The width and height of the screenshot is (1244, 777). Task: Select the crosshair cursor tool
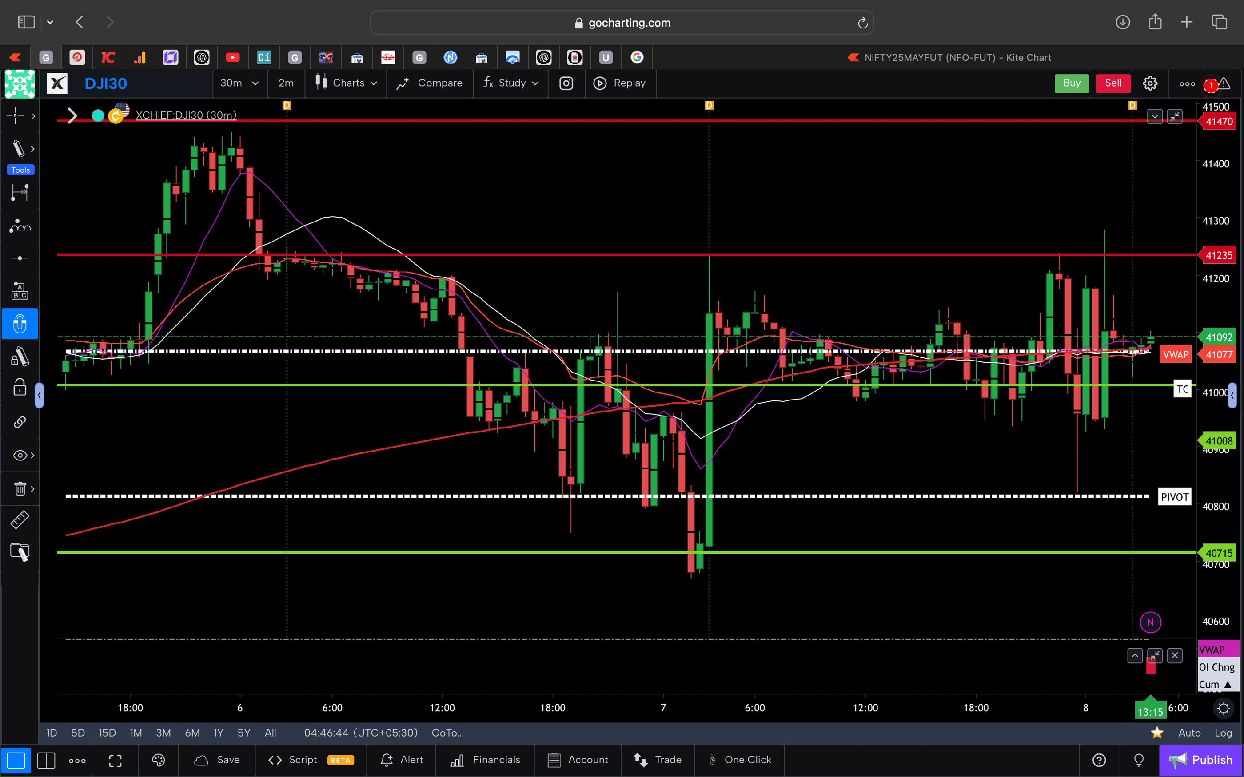pos(16,115)
